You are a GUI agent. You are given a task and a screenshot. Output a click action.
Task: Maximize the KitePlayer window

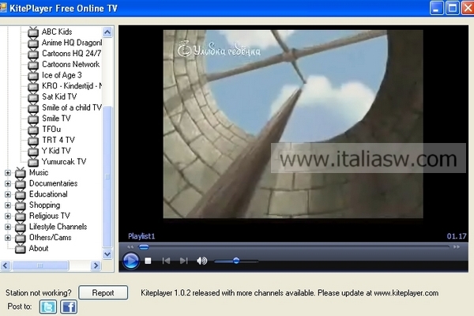452,8
